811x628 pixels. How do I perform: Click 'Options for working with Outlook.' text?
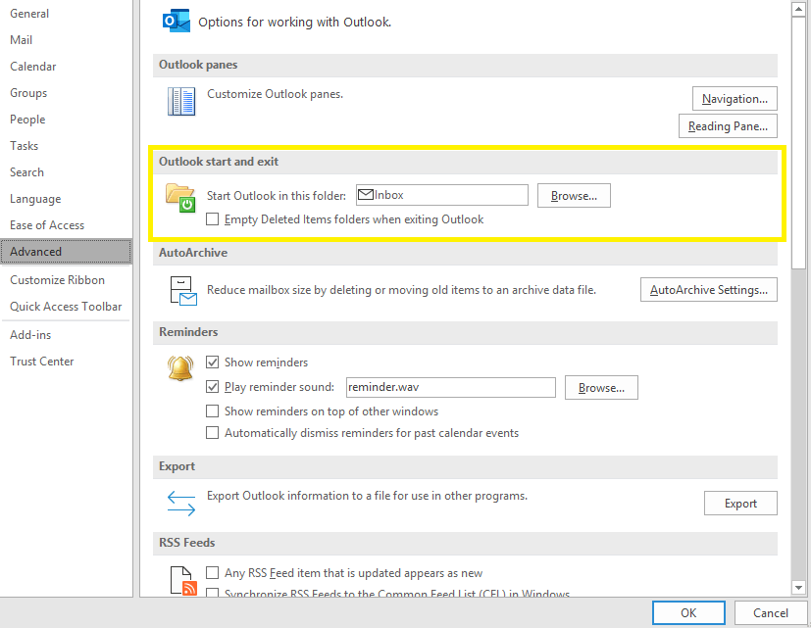pyautogui.click(x=295, y=23)
